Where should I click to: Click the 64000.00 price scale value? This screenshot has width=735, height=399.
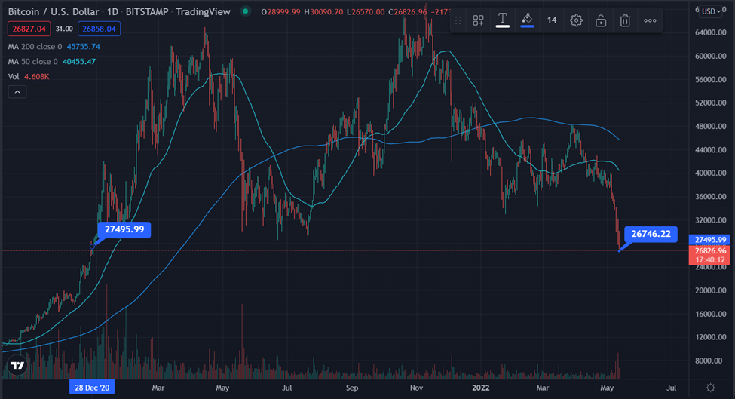(x=711, y=32)
